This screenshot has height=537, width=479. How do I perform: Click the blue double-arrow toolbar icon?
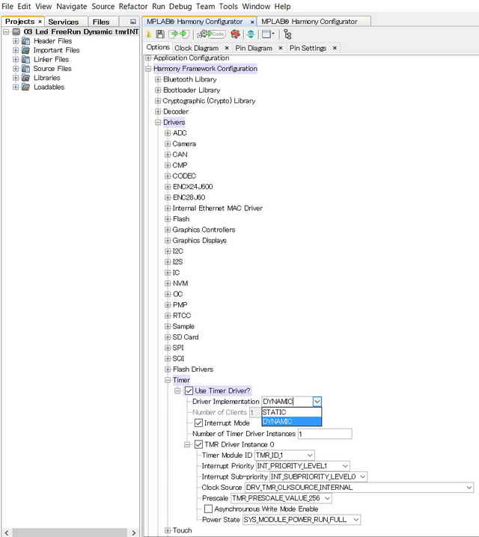pos(251,34)
